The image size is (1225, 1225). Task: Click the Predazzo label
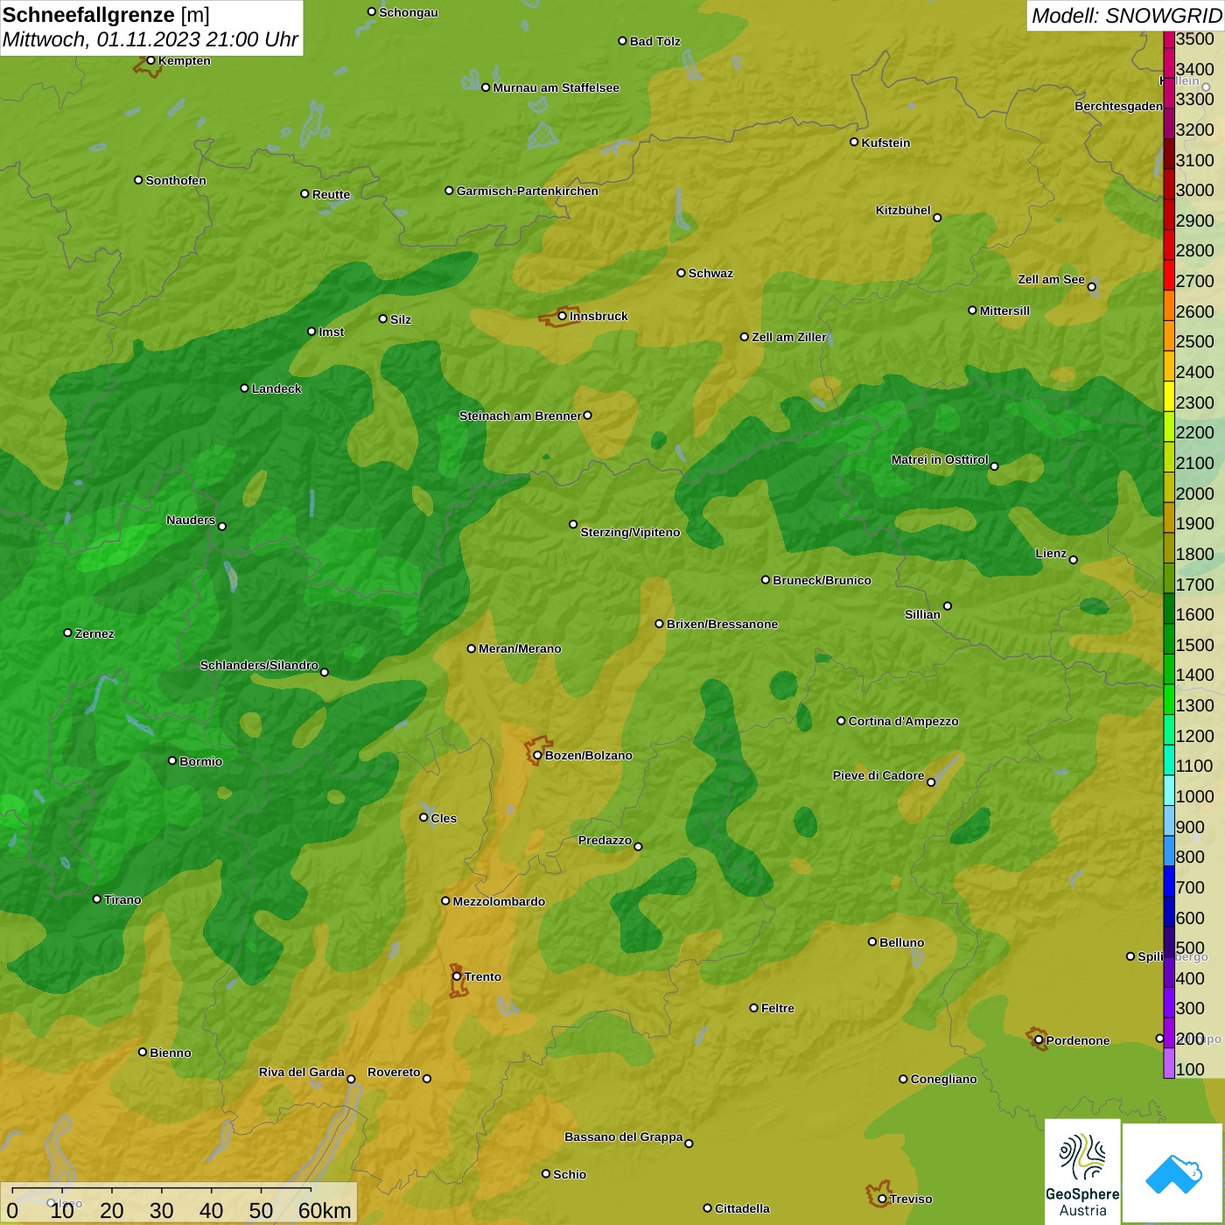click(x=605, y=840)
